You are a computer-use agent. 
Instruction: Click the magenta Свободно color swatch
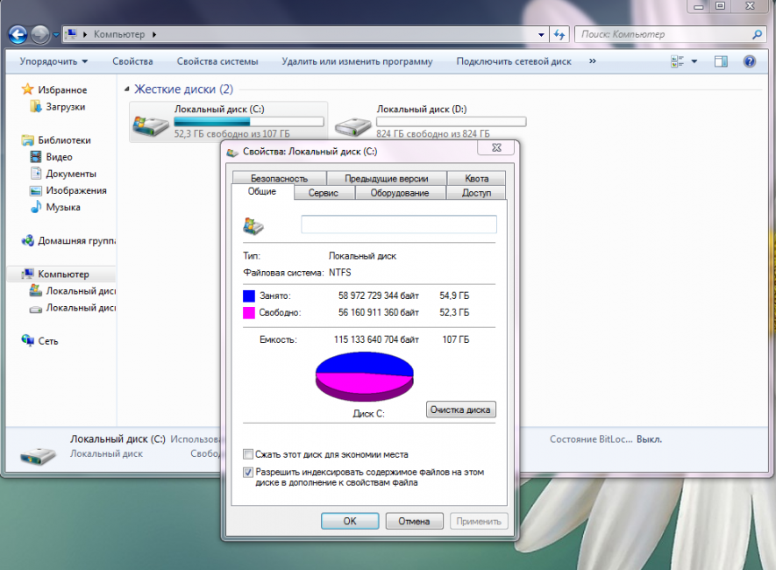click(249, 313)
